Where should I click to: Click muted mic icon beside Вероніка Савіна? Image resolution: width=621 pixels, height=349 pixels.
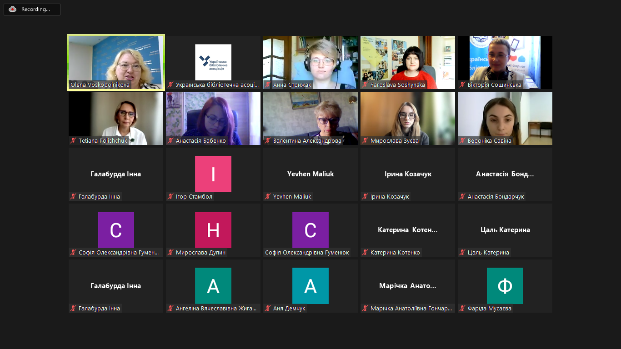coord(462,141)
